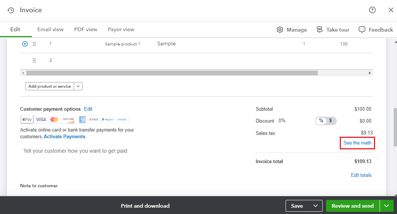Select the Visa payment icon
This screenshot has height=214, width=397.
pyautogui.click(x=41, y=119)
